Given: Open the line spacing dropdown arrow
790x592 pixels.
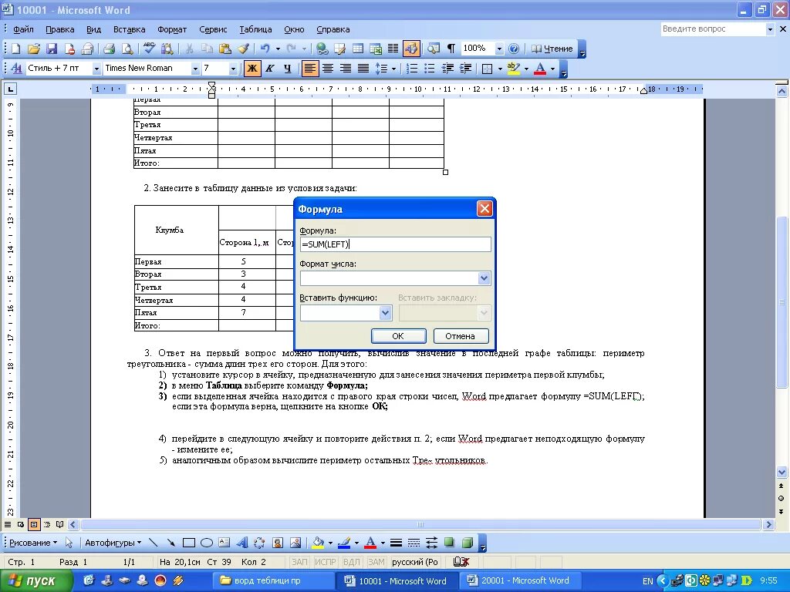Looking at the screenshot, I should point(393,69).
